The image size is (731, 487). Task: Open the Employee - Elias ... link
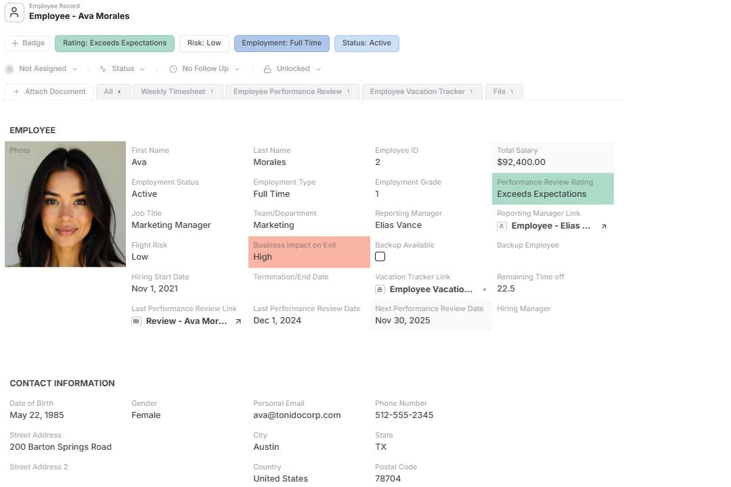click(x=550, y=226)
